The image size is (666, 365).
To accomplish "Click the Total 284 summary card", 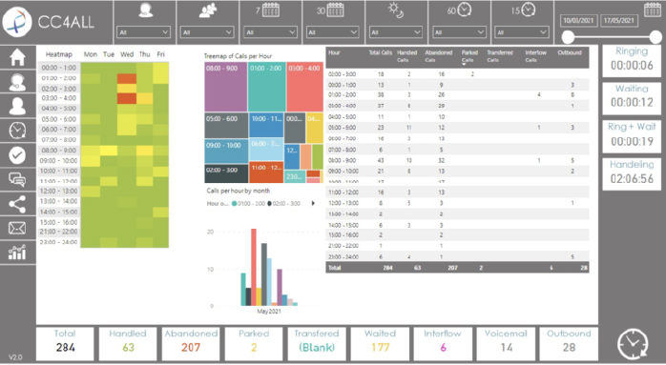I will click(65, 343).
